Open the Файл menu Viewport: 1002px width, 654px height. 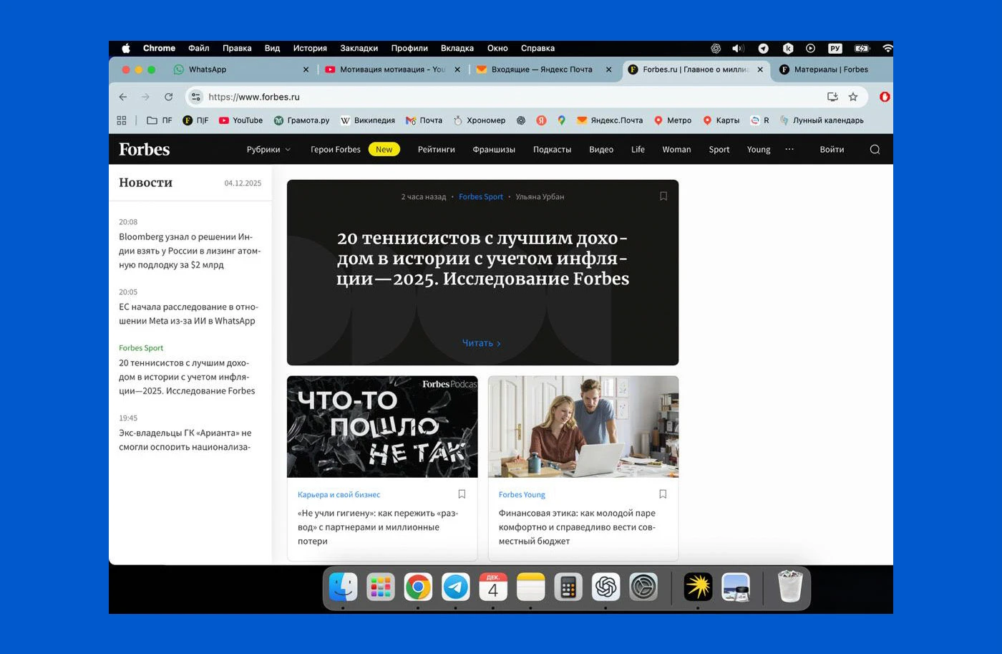(x=198, y=48)
